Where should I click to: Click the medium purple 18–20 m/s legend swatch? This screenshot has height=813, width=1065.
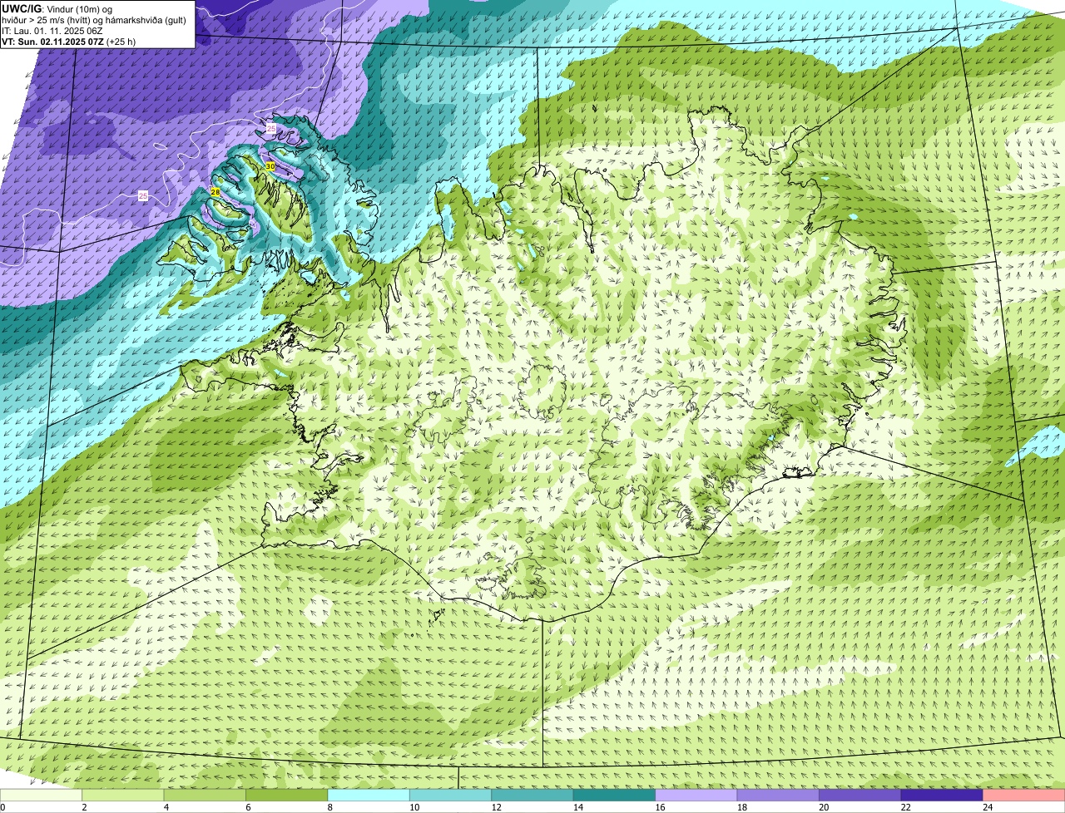[779, 796]
